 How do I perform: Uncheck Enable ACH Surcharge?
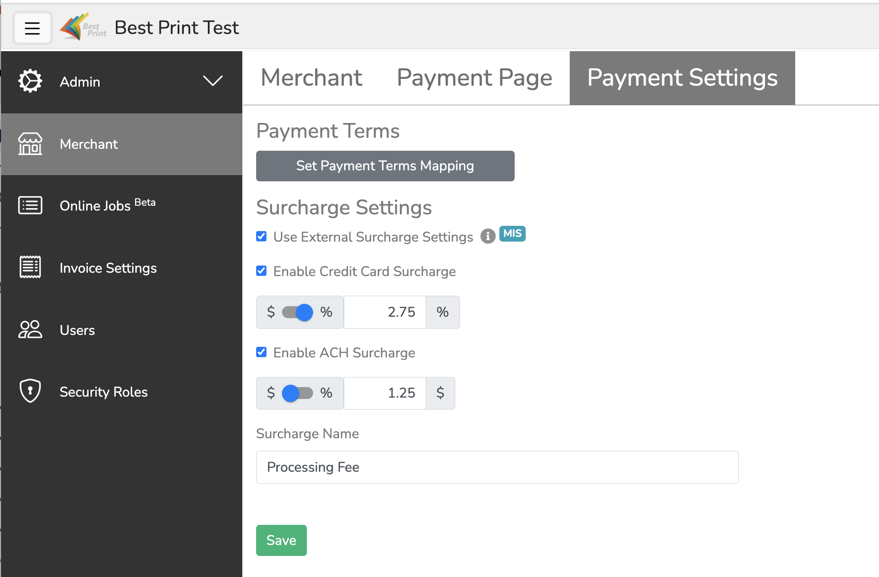pos(261,352)
